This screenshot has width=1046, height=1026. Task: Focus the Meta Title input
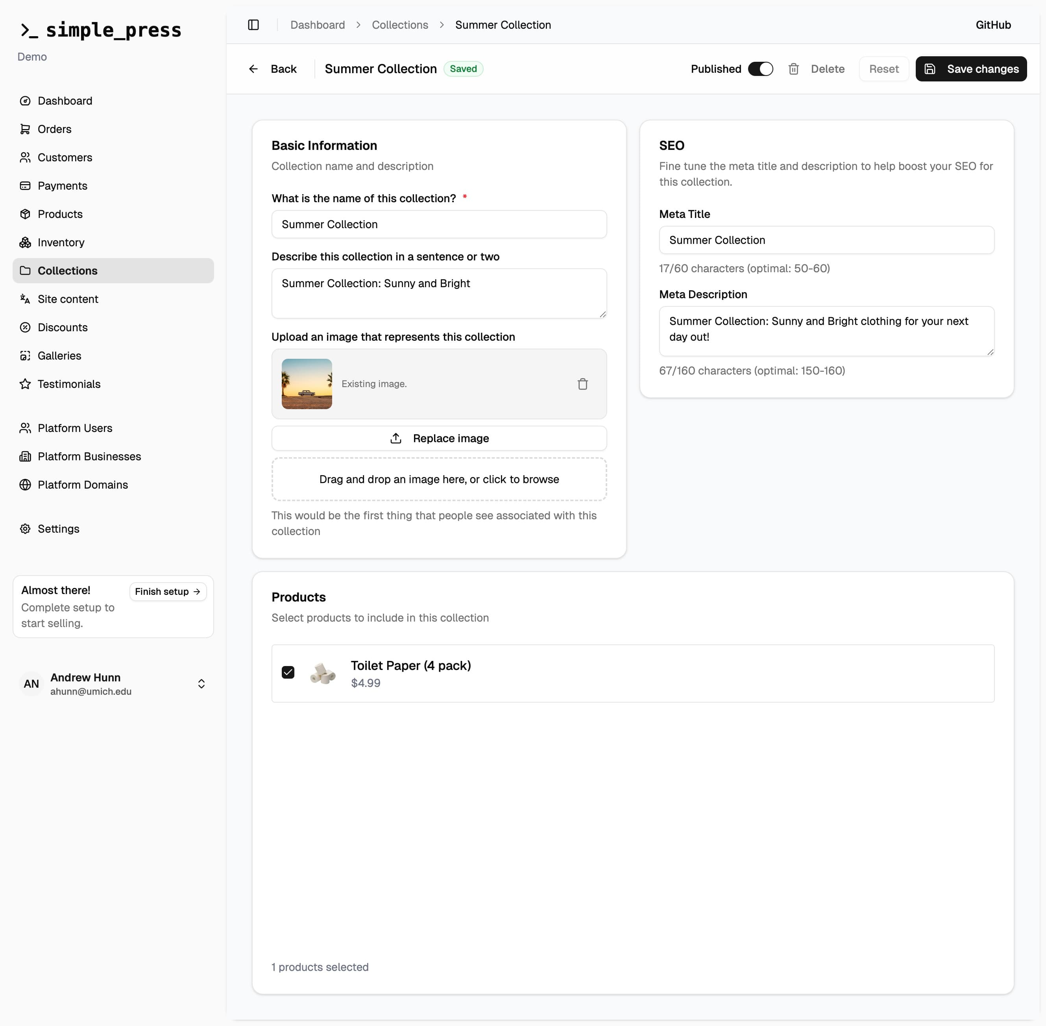(827, 240)
